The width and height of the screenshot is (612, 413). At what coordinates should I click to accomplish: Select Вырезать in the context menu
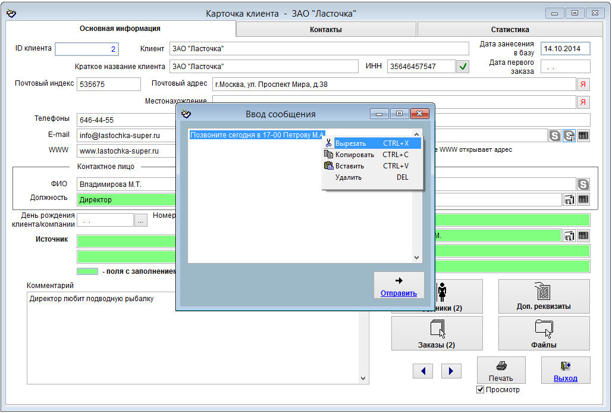[372, 143]
